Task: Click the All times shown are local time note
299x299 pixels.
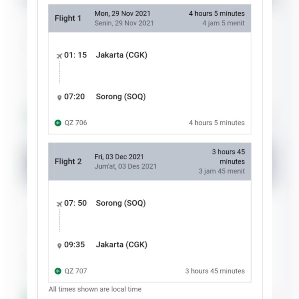Action: 95,289
